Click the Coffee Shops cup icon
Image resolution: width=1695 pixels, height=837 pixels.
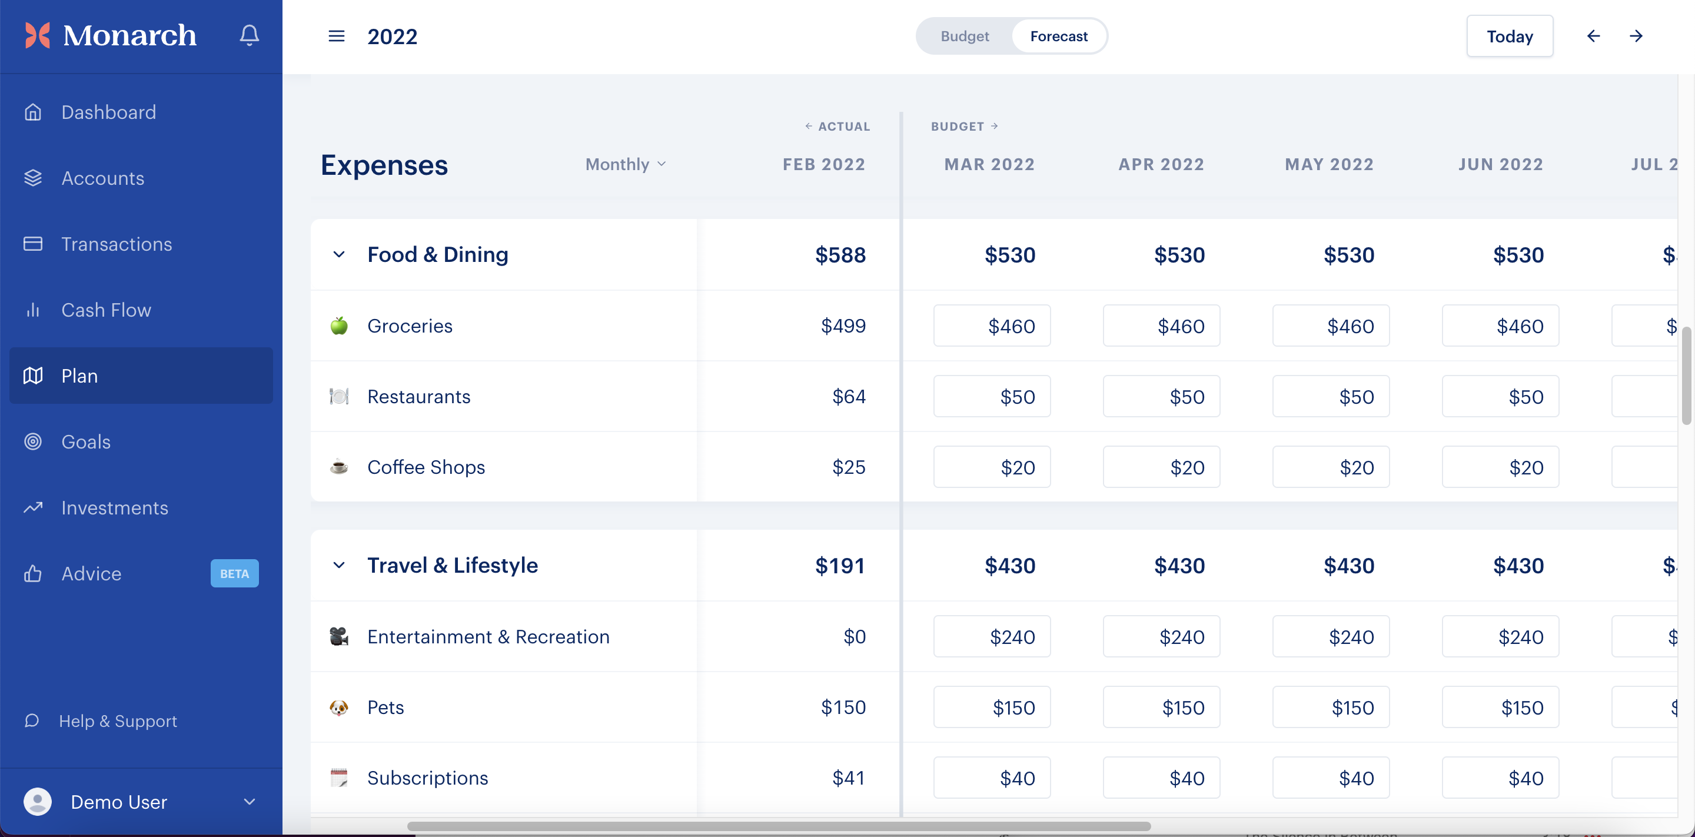click(339, 467)
